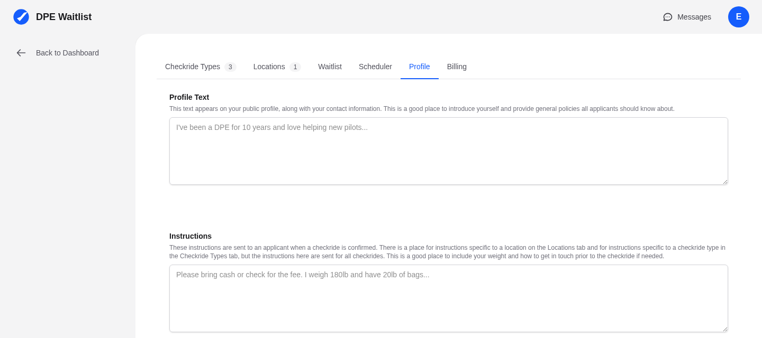Open the Scheduler tab
The width and height of the screenshot is (762, 338).
pos(375,67)
